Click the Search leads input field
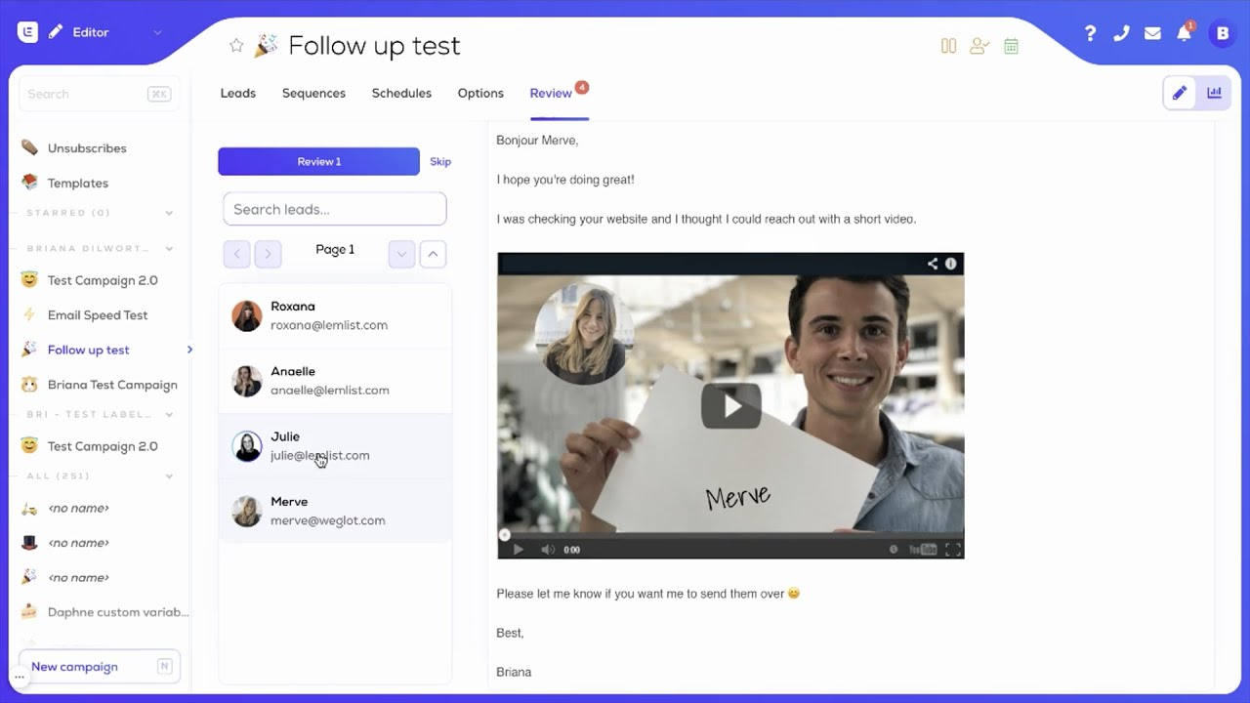The height and width of the screenshot is (703, 1250). point(334,209)
